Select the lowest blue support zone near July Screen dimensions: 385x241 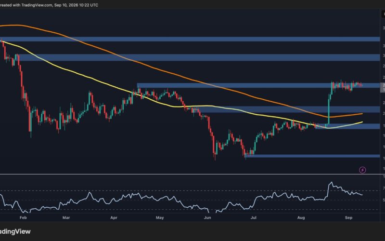click(x=312, y=156)
